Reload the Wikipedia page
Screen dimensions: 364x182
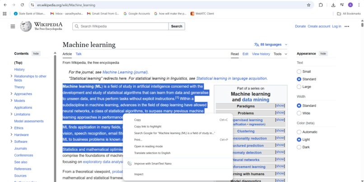(22, 5)
